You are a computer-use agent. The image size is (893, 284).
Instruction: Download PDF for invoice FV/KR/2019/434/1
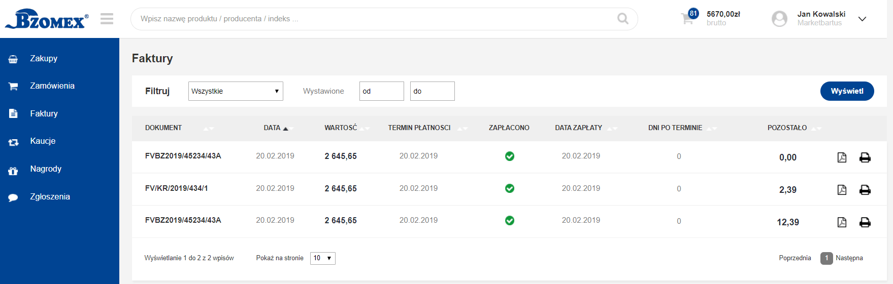click(x=842, y=190)
